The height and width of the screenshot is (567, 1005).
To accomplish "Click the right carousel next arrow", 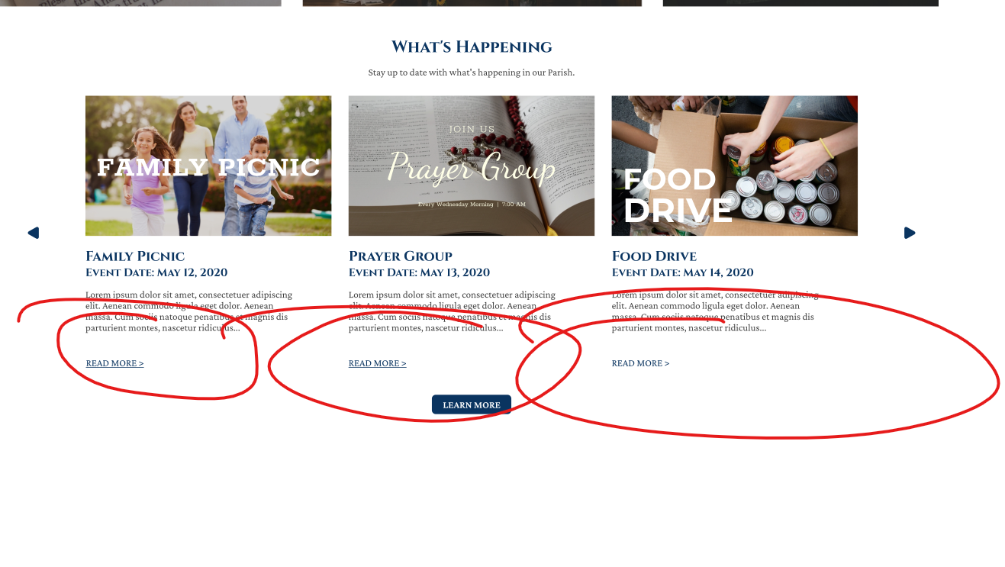I will point(910,233).
